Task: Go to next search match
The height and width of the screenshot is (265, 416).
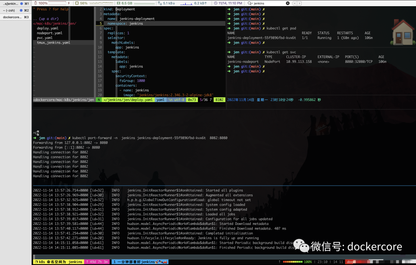Action: tap(299, 3)
